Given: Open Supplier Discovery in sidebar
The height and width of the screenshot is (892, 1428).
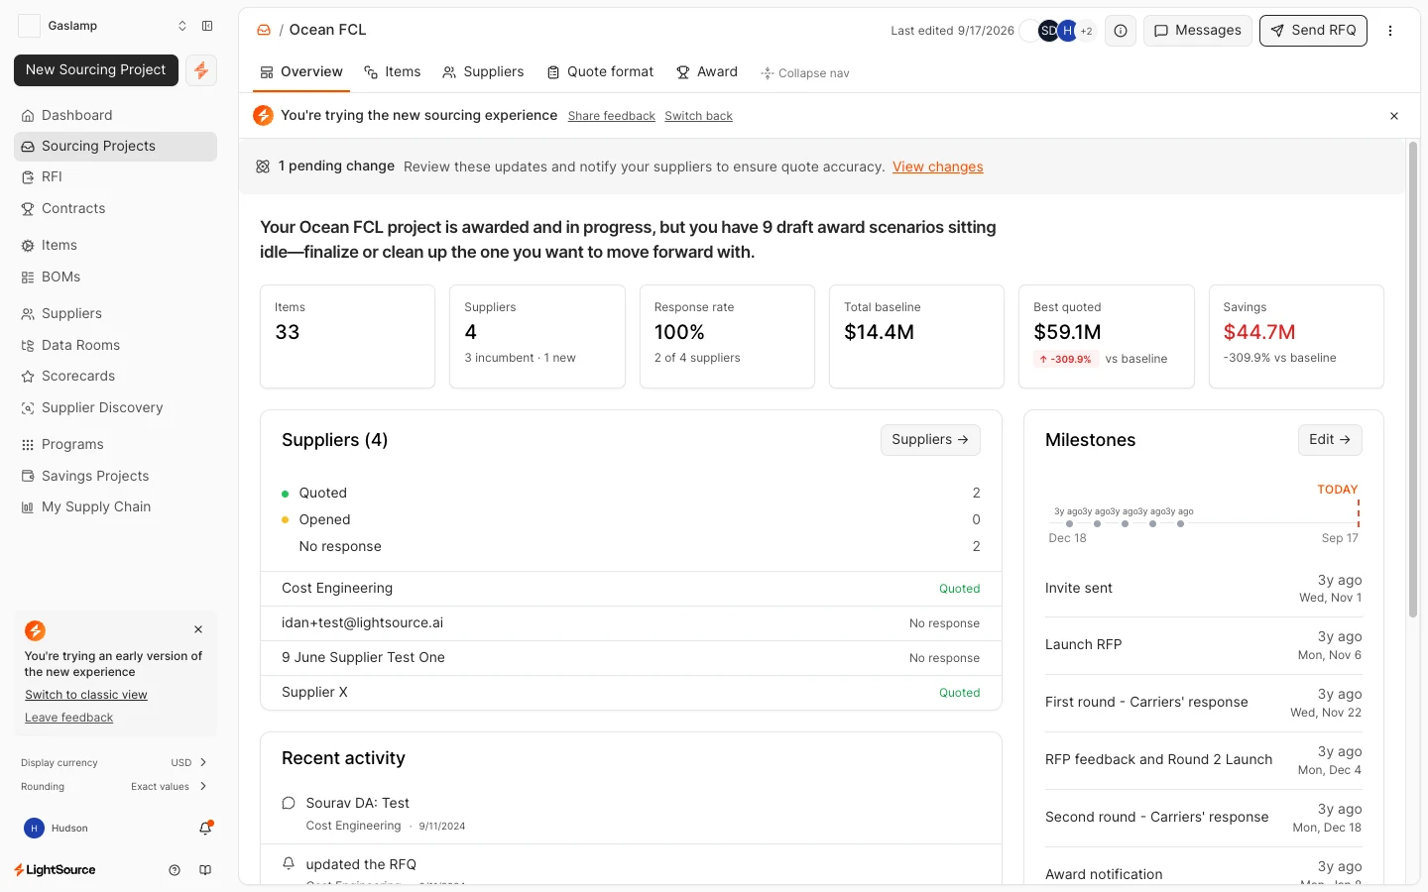Looking at the screenshot, I should click(115, 407).
